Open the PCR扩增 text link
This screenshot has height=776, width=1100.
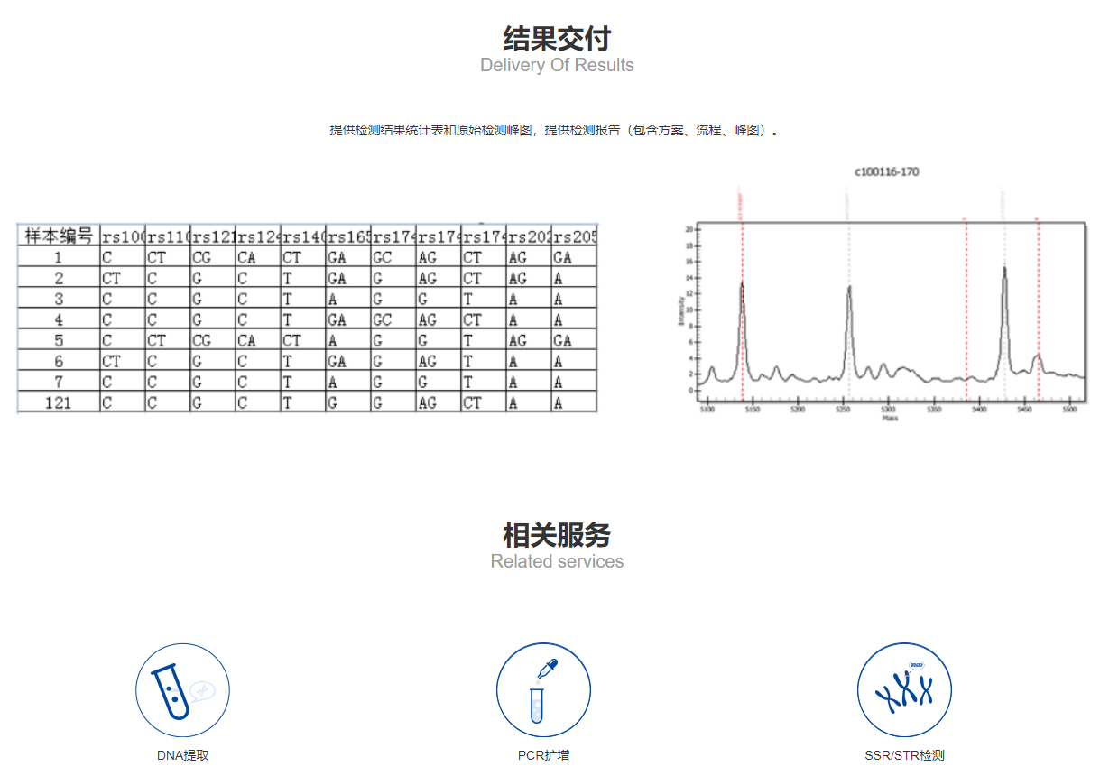pos(543,755)
